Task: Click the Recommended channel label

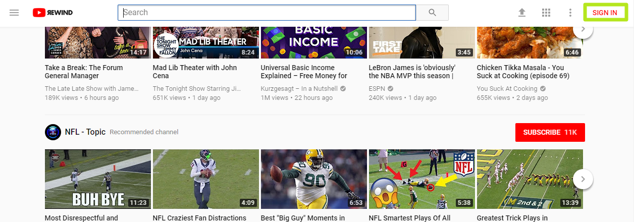Action: coord(144,132)
